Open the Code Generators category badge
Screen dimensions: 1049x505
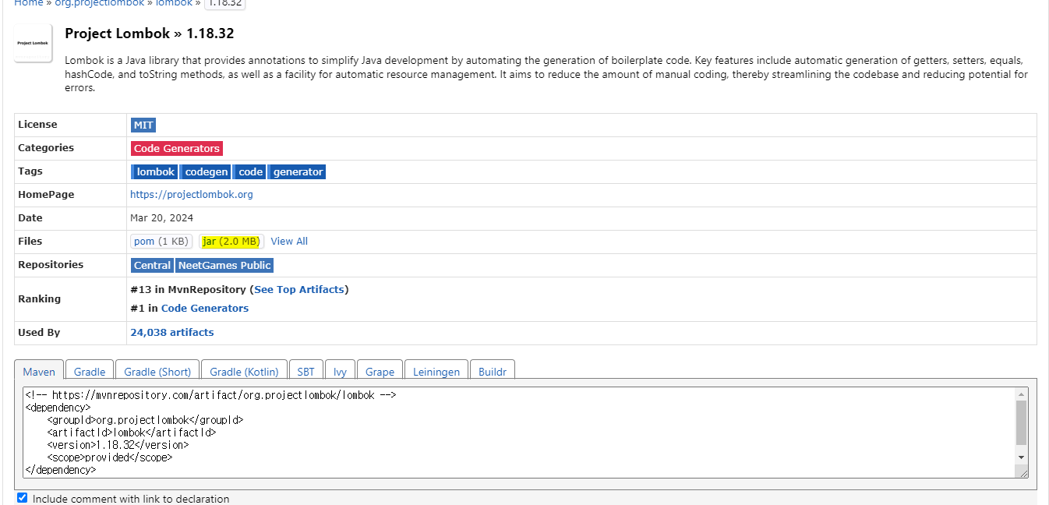pyautogui.click(x=177, y=148)
